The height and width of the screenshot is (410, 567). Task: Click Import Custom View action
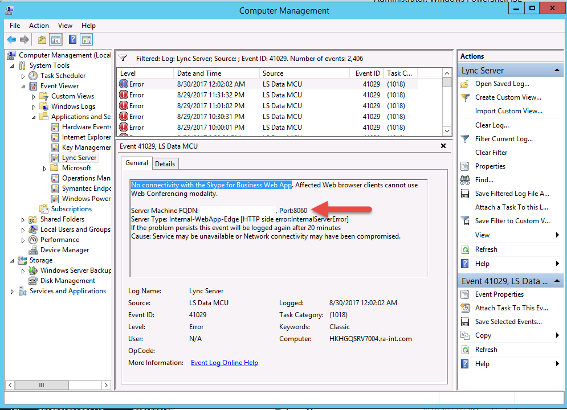click(x=509, y=111)
